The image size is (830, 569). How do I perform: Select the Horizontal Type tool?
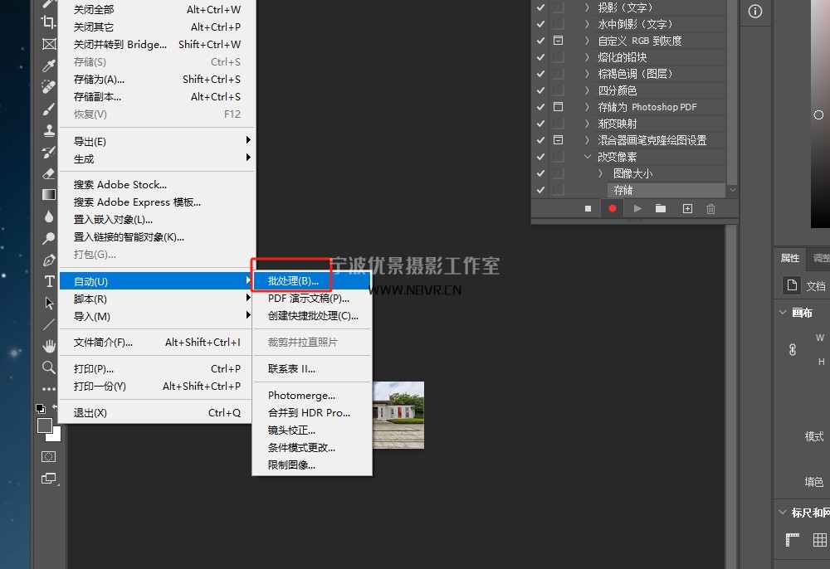pyautogui.click(x=49, y=281)
